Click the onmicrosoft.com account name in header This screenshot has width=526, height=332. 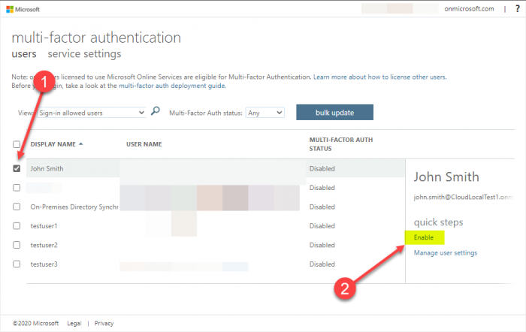coord(469,9)
